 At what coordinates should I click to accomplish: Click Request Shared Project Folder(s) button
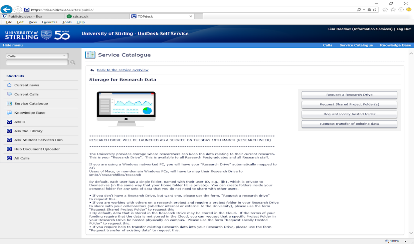(349, 105)
